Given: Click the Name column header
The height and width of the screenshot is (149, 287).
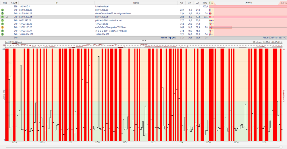Looking at the screenshot, I should coord(136,3).
